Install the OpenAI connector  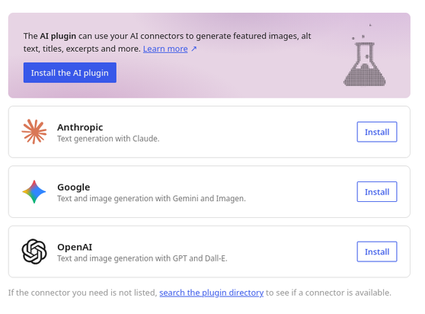click(377, 252)
